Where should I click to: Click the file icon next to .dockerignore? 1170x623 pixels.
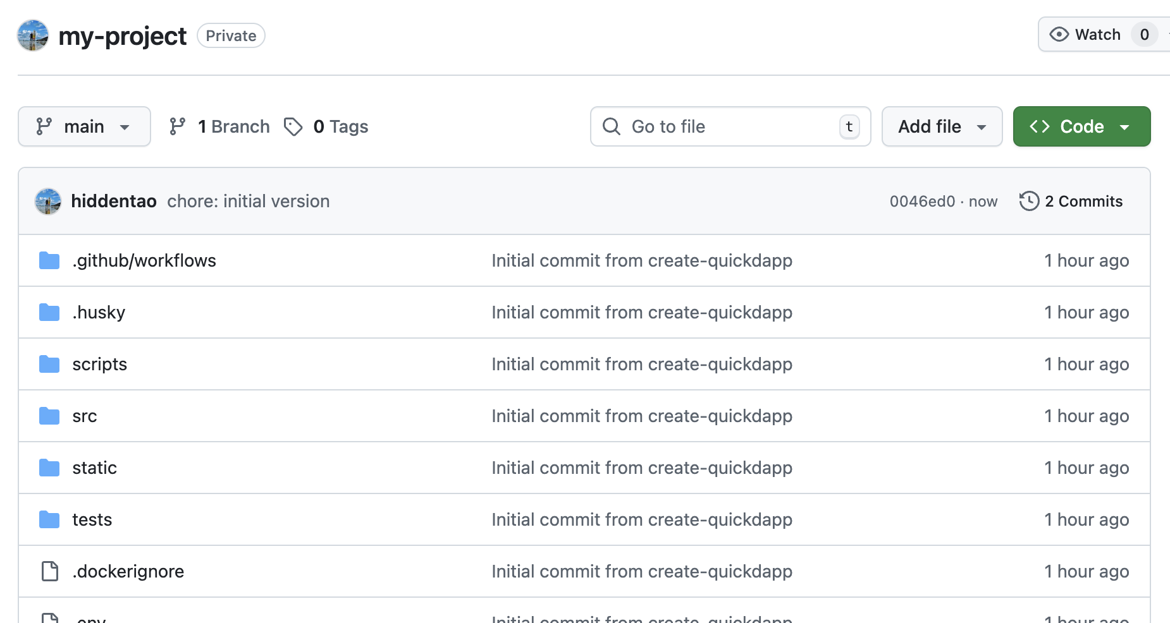point(49,571)
